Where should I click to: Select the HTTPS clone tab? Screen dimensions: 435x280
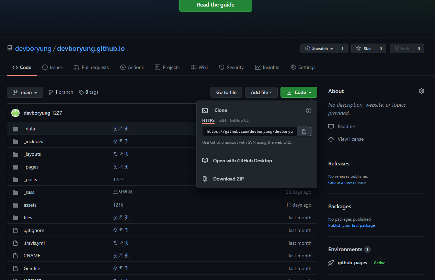click(x=208, y=120)
